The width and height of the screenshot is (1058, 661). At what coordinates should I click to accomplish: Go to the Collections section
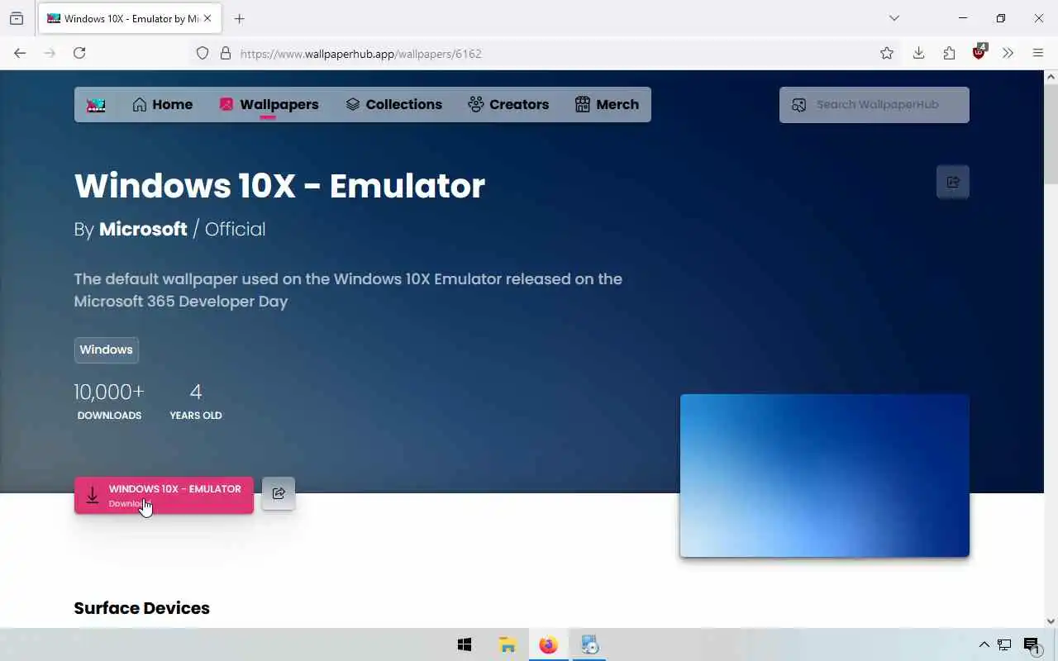tap(394, 105)
